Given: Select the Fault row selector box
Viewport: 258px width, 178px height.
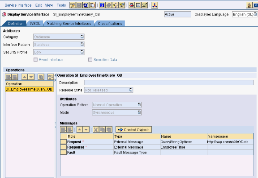Looking at the screenshot, I should pyautogui.click(x=64, y=153).
